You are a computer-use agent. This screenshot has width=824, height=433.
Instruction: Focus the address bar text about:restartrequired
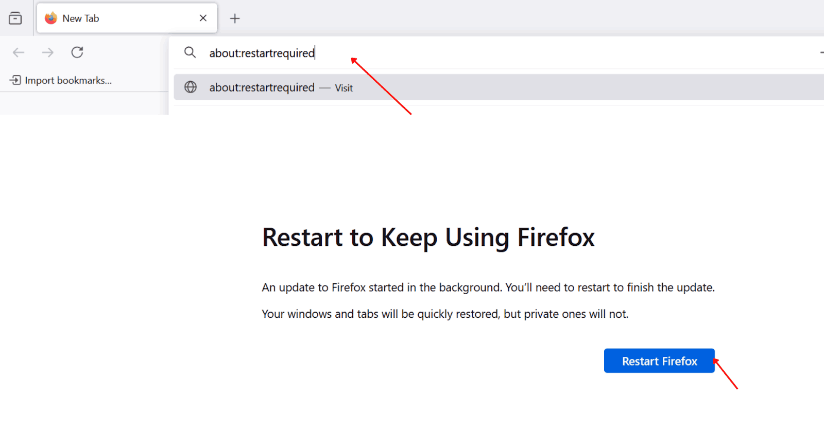click(262, 53)
